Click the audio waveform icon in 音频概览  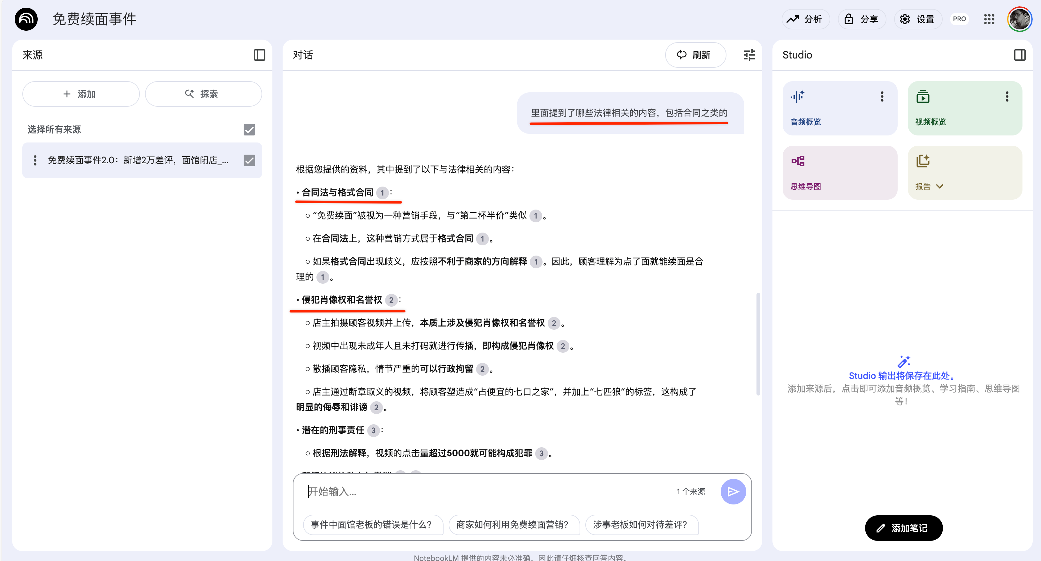click(x=798, y=96)
